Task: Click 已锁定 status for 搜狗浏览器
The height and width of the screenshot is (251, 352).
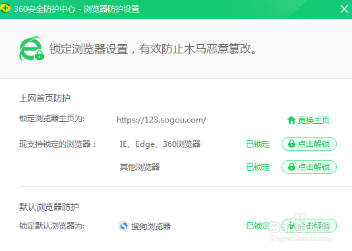Action: point(258,226)
